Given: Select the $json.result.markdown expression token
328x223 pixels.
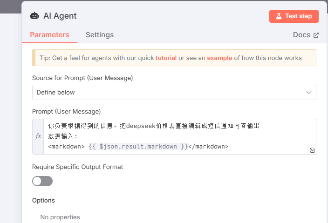Looking at the screenshot, I should (138, 146).
